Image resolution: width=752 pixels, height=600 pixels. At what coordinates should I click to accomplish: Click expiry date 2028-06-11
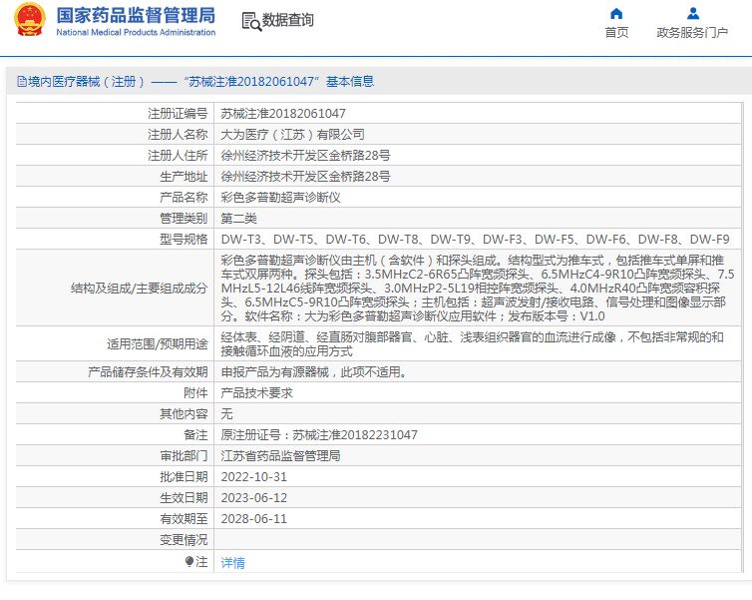253,519
